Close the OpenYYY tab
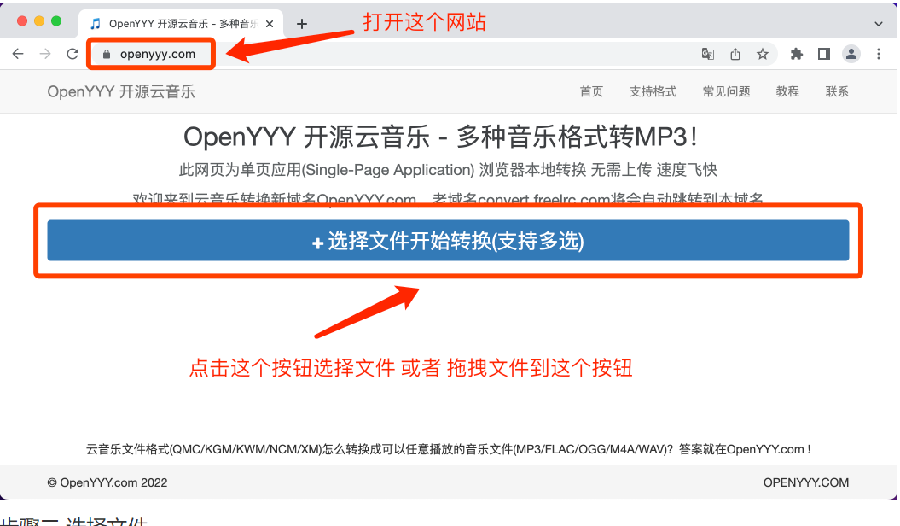 pos(270,24)
